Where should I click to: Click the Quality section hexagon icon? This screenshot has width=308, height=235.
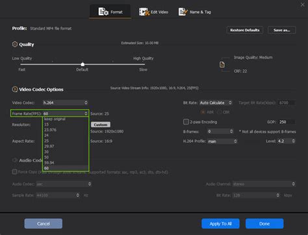click(14, 44)
